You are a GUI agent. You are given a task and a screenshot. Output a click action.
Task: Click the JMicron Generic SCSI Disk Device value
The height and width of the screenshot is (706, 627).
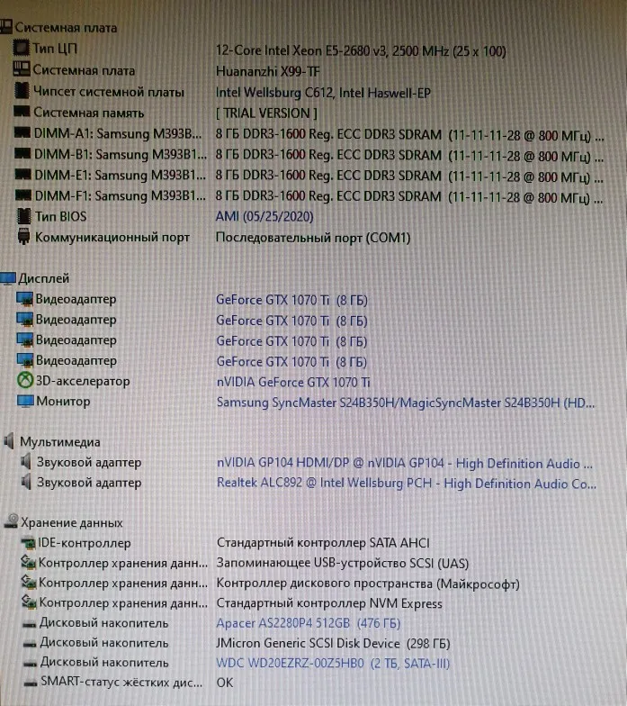point(333,643)
